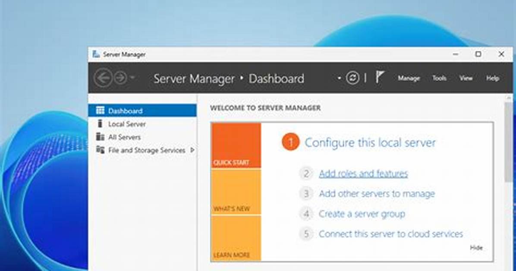Click the step 2 number circle

306,173
